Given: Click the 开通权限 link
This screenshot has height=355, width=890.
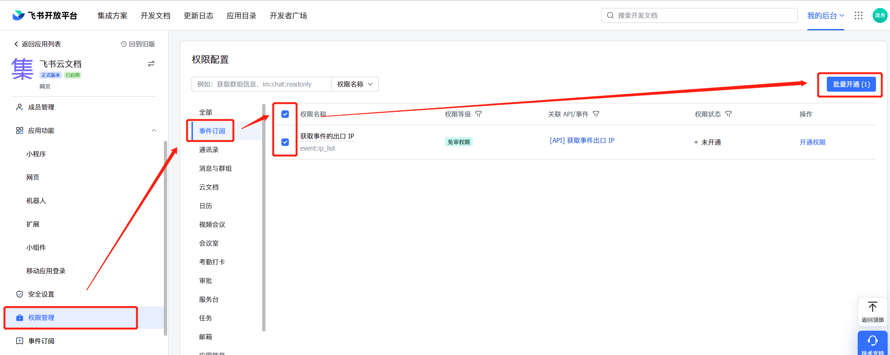Looking at the screenshot, I should (x=812, y=142).
